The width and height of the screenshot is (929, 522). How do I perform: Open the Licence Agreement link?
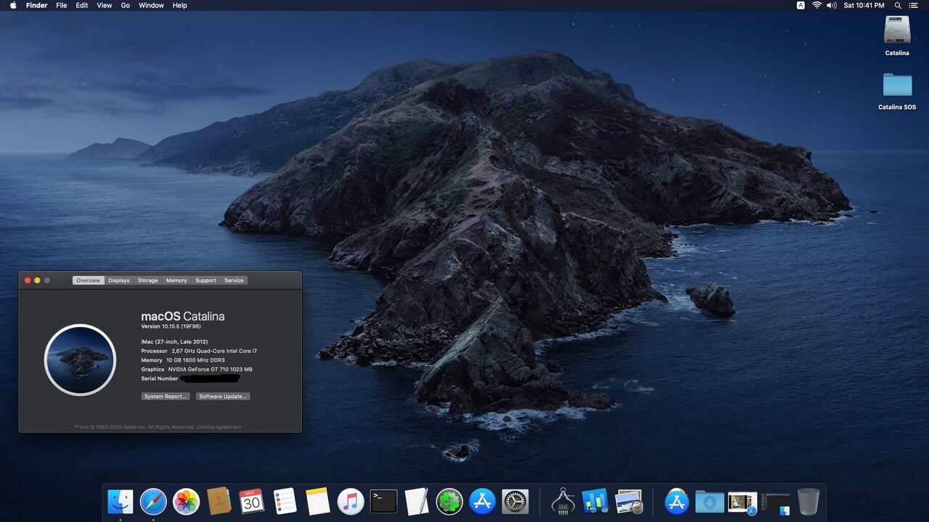pyautogui.click(x=218, y=427)
